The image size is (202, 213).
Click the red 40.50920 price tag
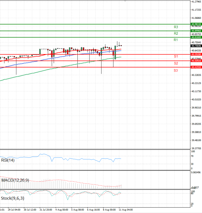(196, 60)
